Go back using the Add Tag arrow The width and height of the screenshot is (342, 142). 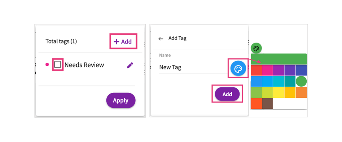tap(161, 39)
